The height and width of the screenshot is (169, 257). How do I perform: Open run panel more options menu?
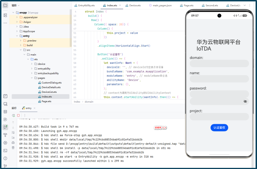25,115
